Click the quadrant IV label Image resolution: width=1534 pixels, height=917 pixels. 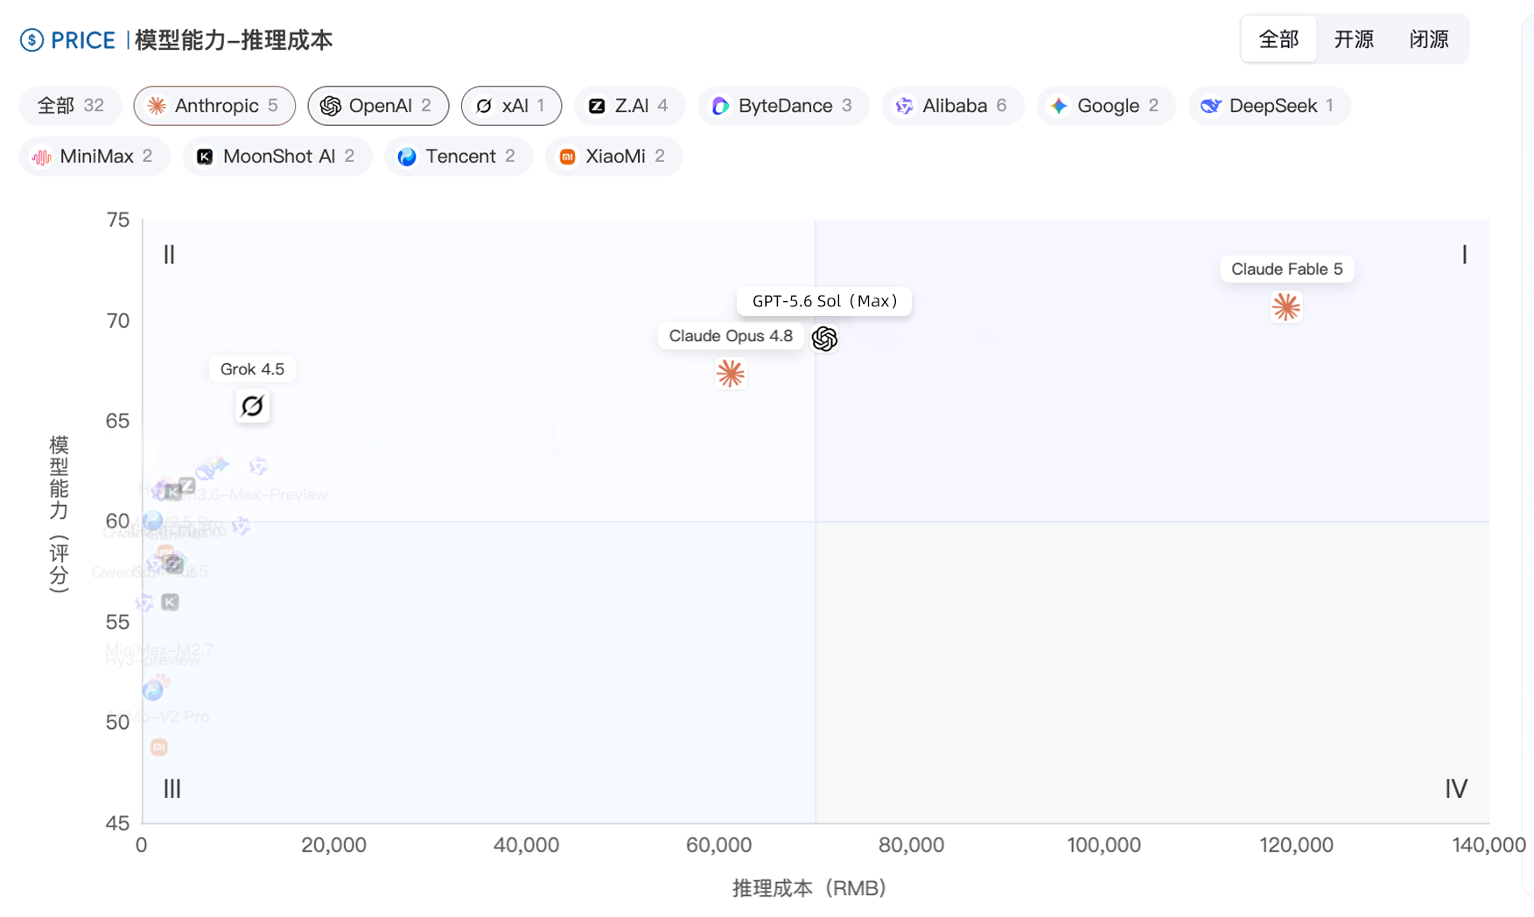click(1456, 789)
